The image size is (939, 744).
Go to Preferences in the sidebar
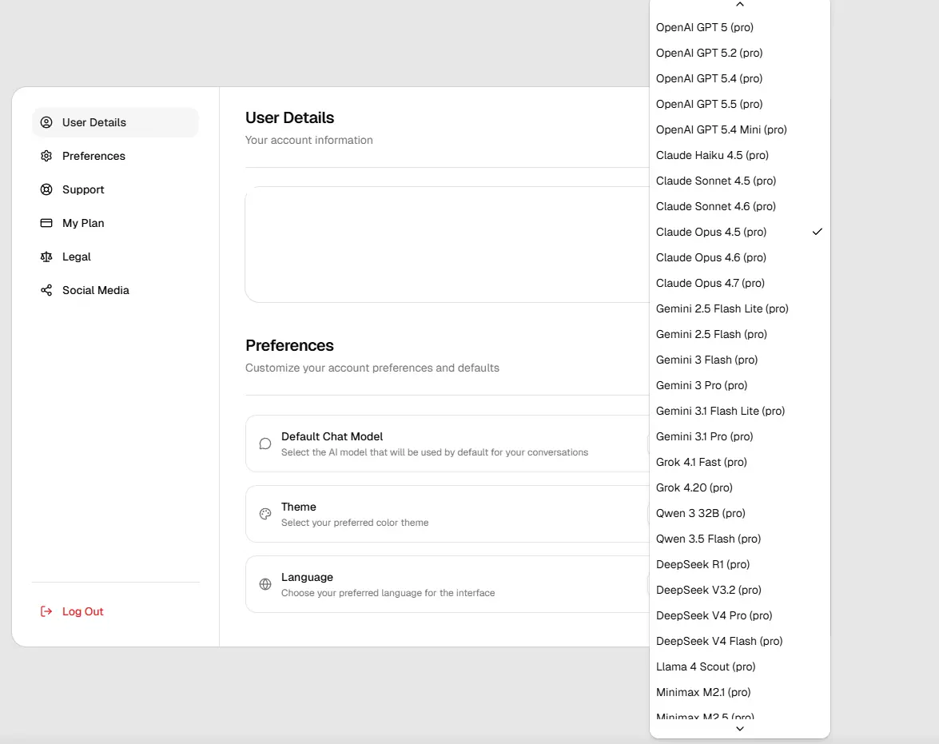point(115,156)
